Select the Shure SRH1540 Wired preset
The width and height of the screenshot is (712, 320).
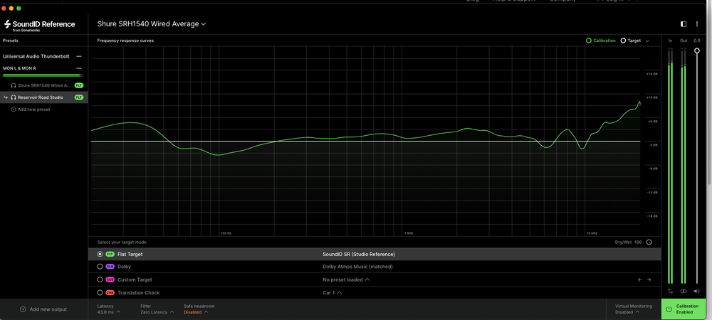(x=44, y=85)
